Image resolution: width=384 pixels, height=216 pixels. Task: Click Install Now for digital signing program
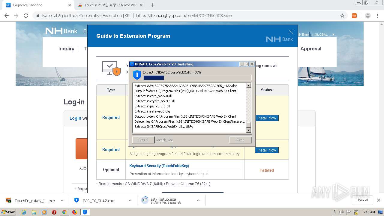click(267, 150)
